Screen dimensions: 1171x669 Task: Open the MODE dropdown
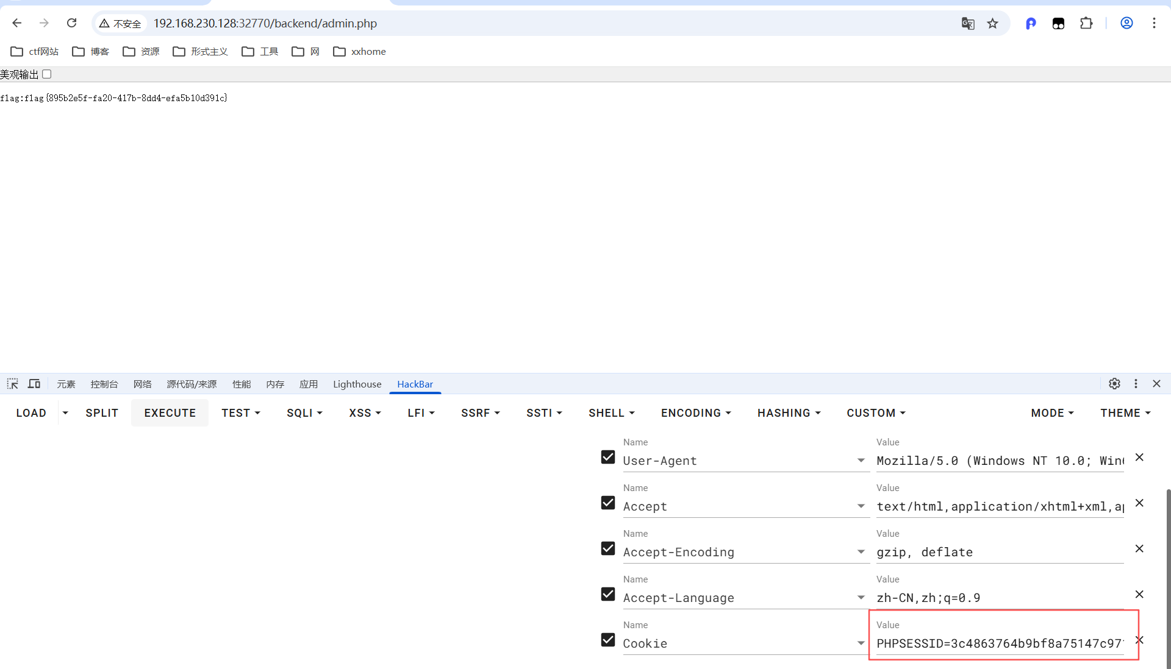(1052, 413)
